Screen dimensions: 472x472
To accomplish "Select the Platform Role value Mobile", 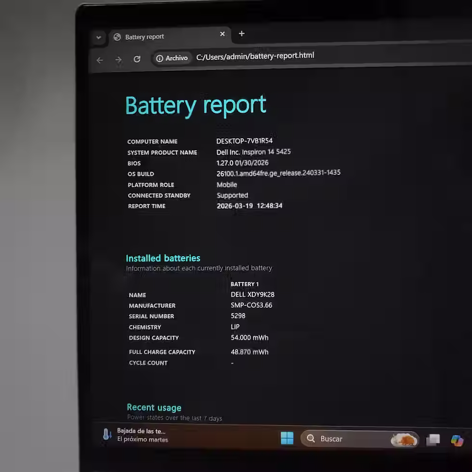I will point(227,184).
